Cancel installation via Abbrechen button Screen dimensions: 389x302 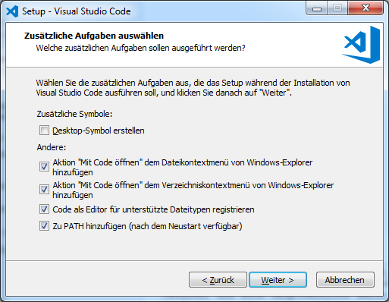[345, 280]
